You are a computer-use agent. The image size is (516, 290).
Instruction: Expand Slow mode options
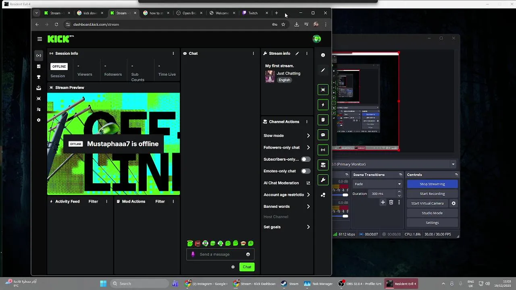click(x=287, y=136)
